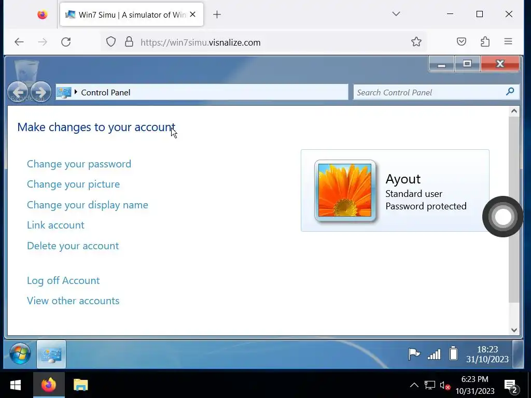The height and width of the screenshot is (398, 531).
Task: Select the Win7 Simu browser tab
Action: [x=132, y=15]
